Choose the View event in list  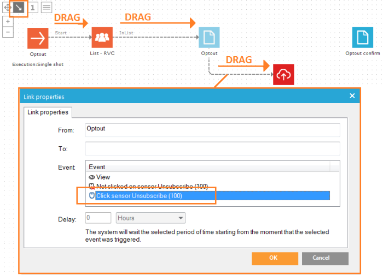pos(103,177)
